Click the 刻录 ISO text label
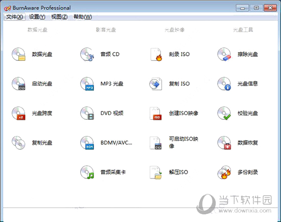This screenshot has height=222, width=281. 179,54
